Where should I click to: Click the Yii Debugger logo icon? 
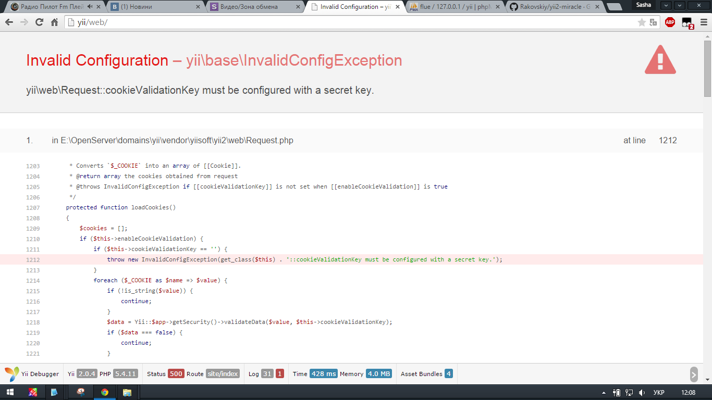pos(12,374)
